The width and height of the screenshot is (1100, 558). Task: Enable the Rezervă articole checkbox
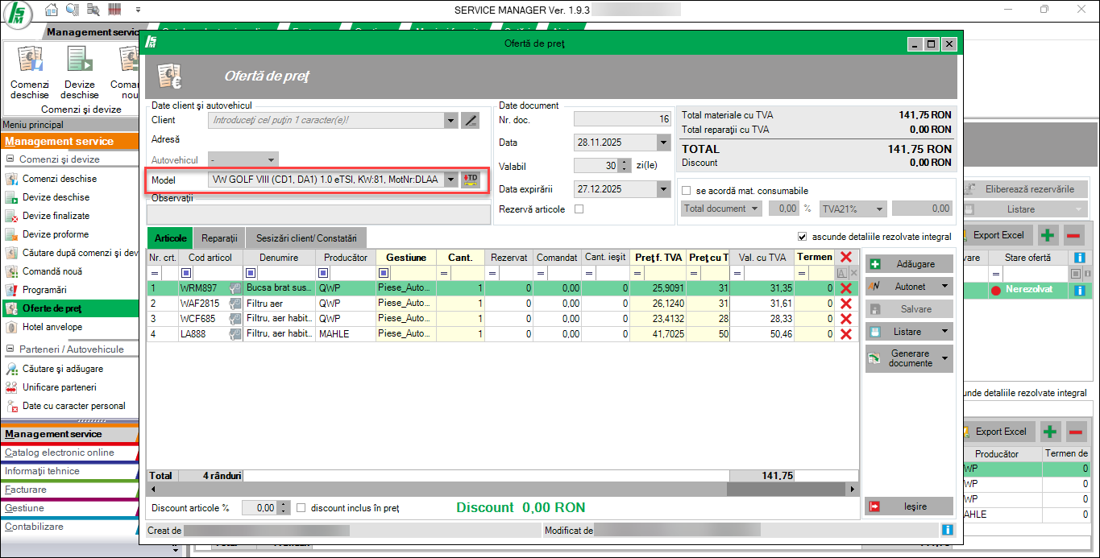pyautogui.click(x=579, y=209)
